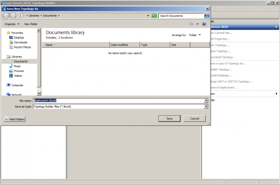
Task: Click New Topology in Actions pane
Action: [220, 45]
